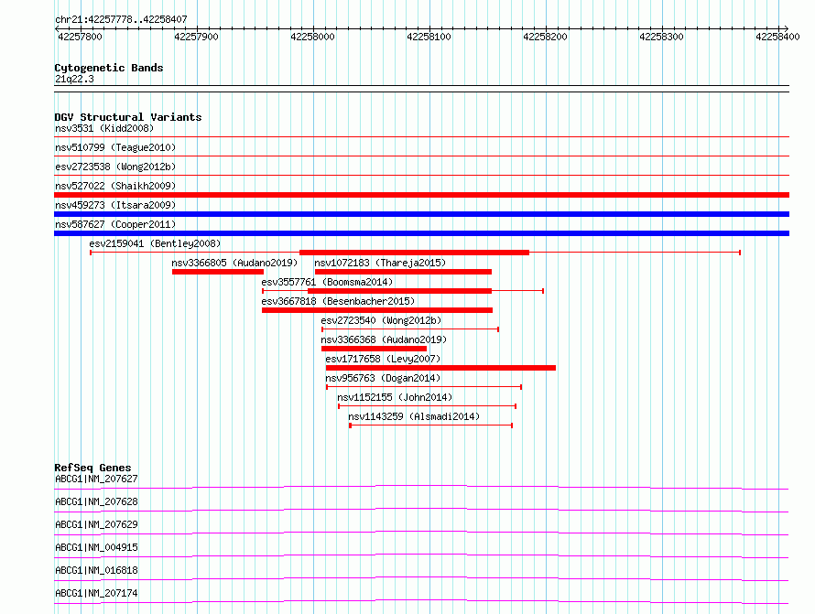Open variant nsv1152155 (John2014) label
The height and width of the screenshot is (614, 815).
(395, 397)
